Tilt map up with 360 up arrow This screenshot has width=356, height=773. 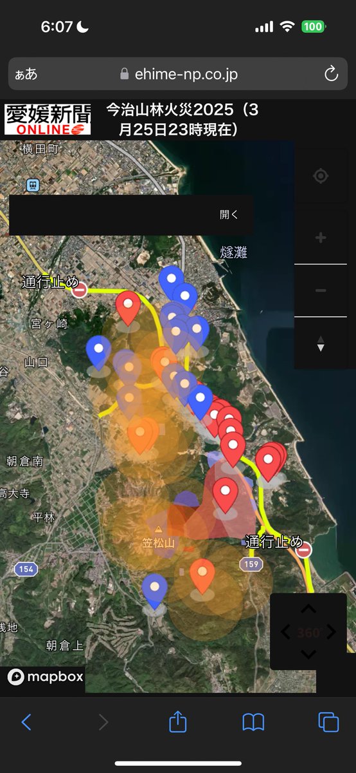click(x=308, y=609)
